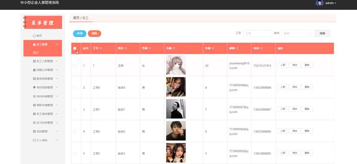Viewport: 357px width, 164px height.
Task: Click the email youxiwang@163.com cell
Action: point(239,65)
